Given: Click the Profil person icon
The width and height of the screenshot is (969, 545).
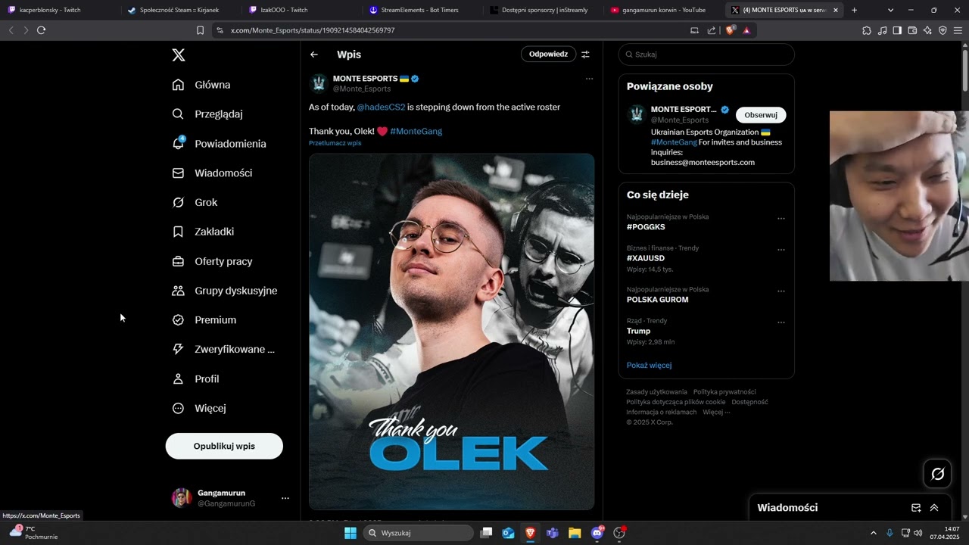Looking at the screenshot, I should [x=178, y=378].
